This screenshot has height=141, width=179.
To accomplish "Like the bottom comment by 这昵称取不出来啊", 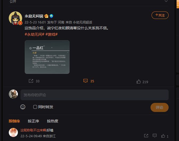I will pos(163,136).
